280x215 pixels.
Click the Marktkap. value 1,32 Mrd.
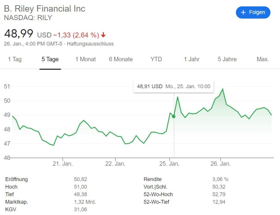[85, 202]
